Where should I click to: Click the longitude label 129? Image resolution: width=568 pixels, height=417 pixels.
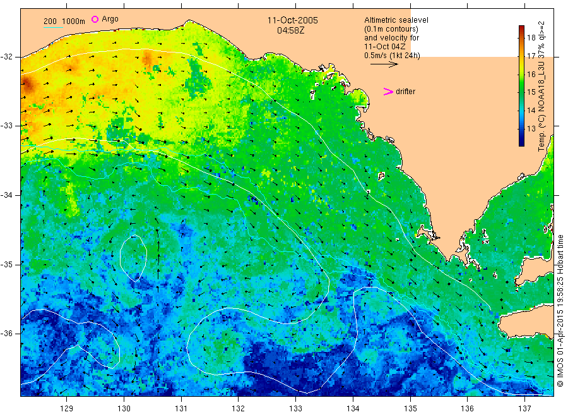pos(67,409)
